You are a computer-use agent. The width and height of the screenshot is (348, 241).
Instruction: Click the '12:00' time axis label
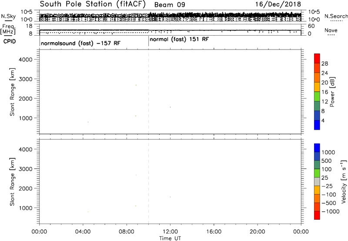170,232
